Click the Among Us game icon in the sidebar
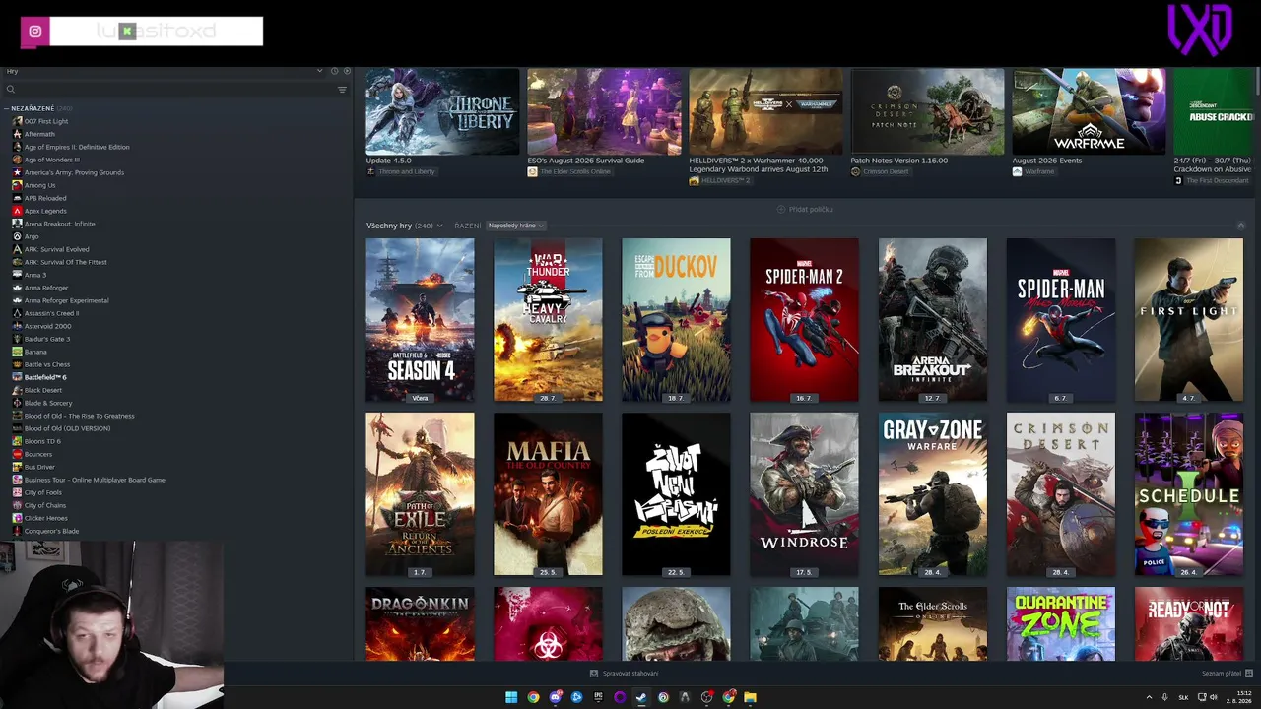This screenshot has height=709, width=1261. coord(17,185)
